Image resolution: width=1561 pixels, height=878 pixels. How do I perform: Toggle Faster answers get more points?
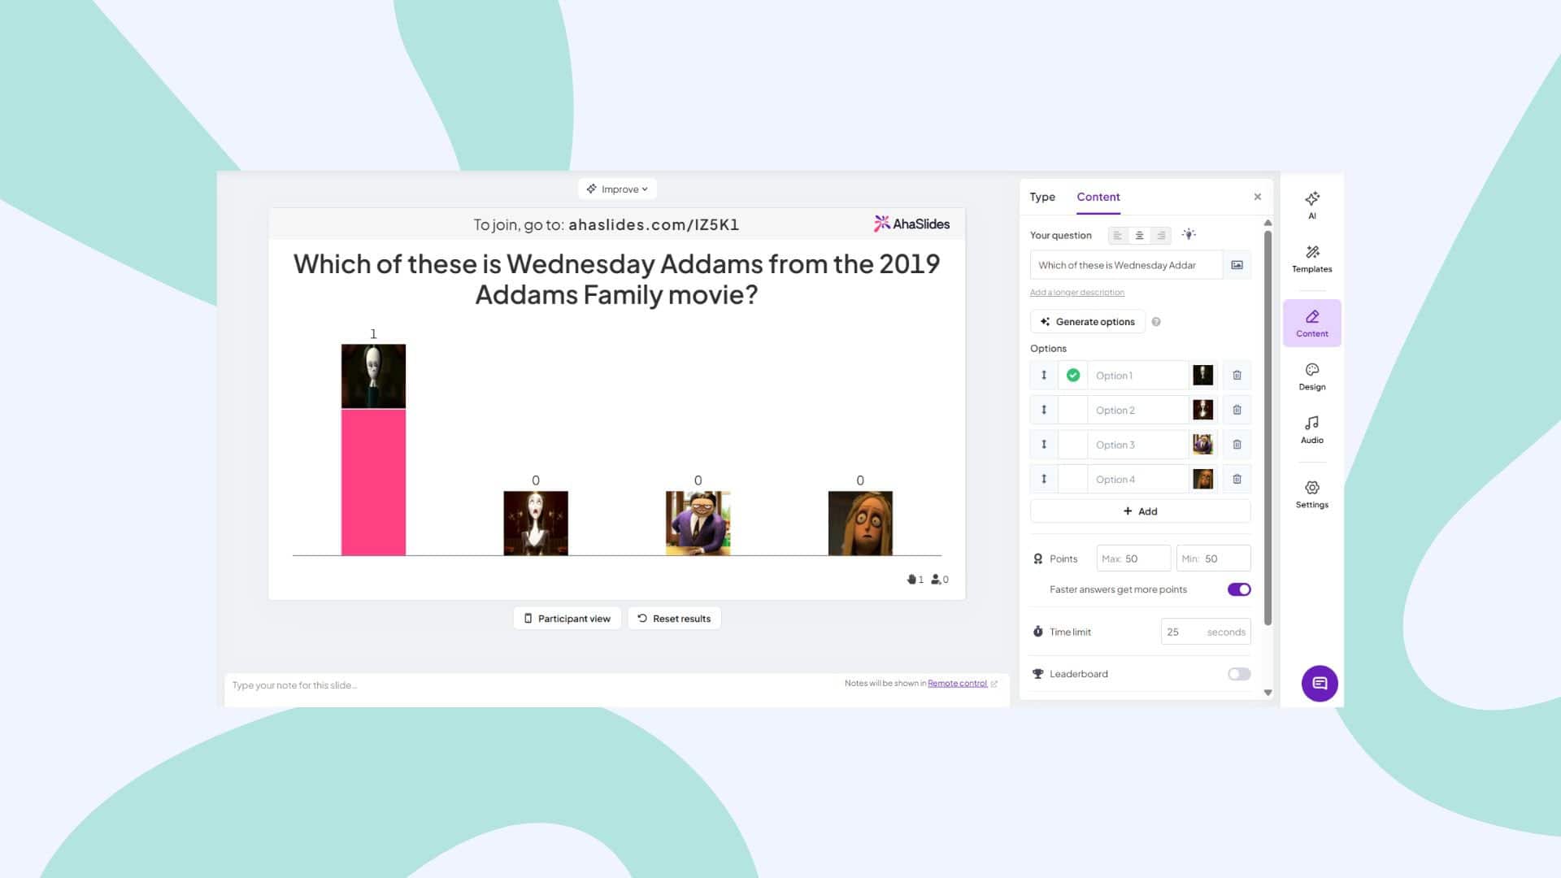tap(1238, 589)
